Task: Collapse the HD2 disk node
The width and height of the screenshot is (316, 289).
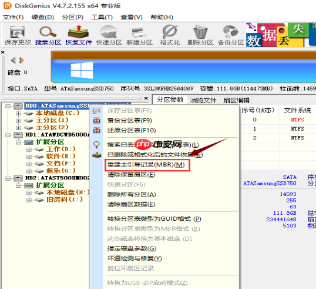Action: click(8, 178)
